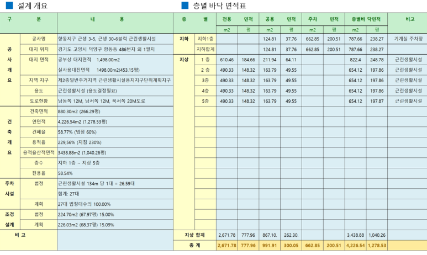Click value '229,56% (지침 230%)'
The width and height of the screenshot is (427, 255).
coord(115,142)
